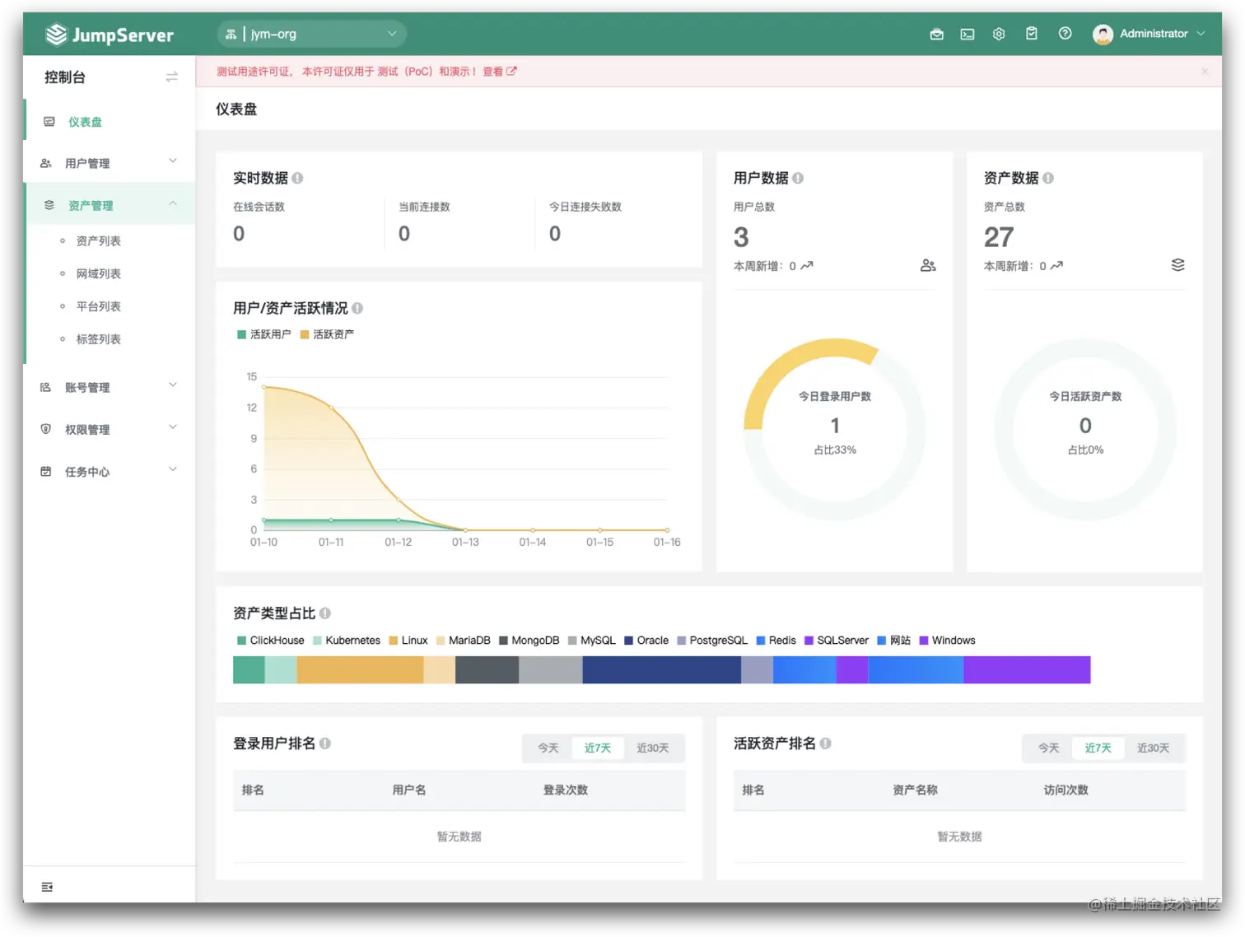Click the Administrator avatar

[x=1103, y=35]
